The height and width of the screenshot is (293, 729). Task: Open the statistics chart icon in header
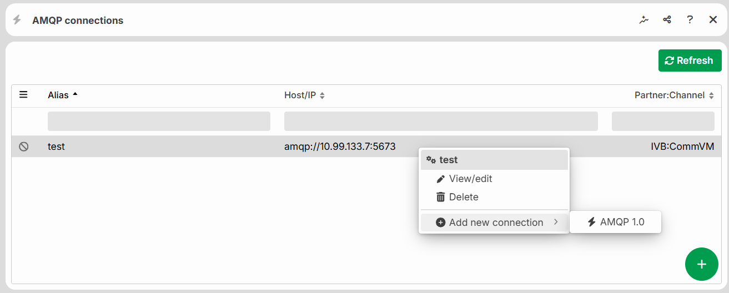644,20
